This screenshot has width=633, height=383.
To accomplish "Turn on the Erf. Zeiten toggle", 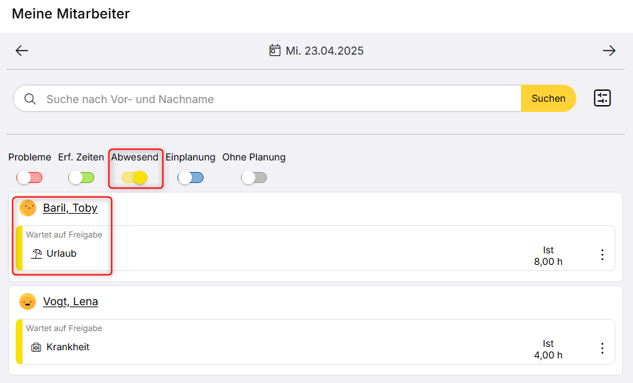I will pyautogui.click(x=81, y=178).
